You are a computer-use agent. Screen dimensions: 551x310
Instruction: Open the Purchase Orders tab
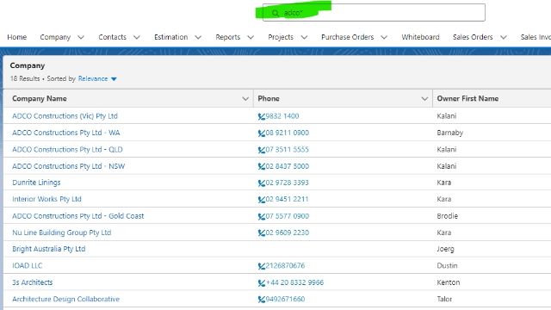[x=347, y=37]
